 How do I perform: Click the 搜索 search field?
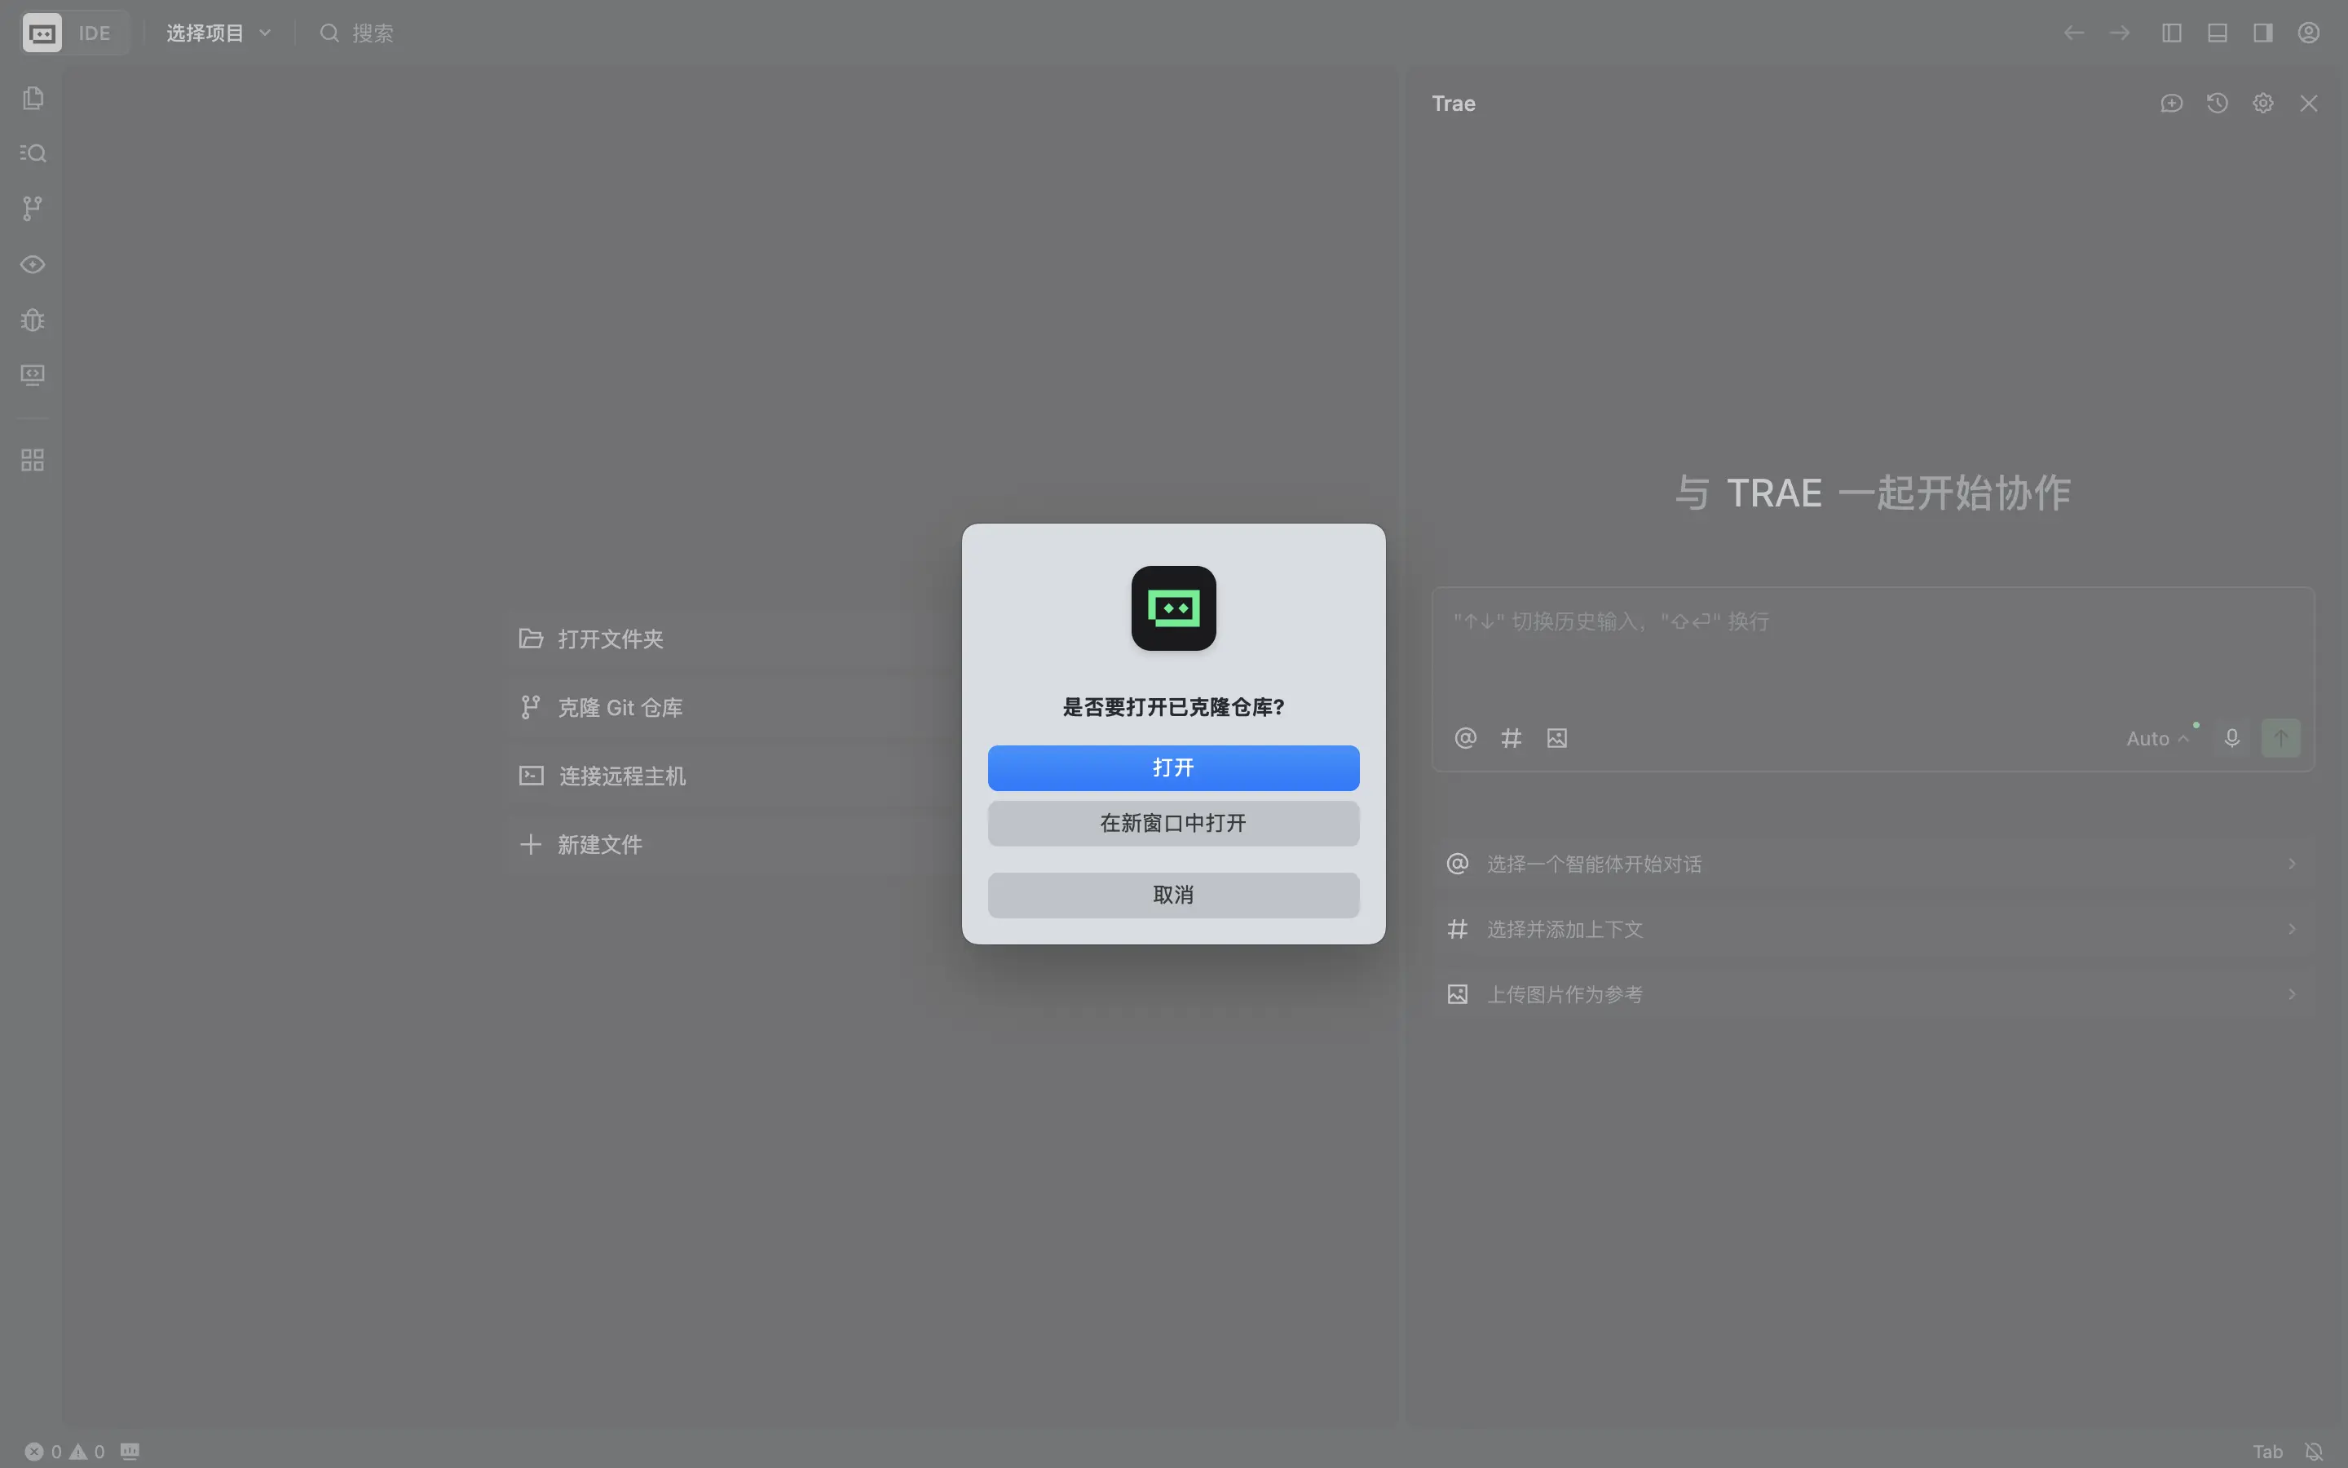pos(373,33)
